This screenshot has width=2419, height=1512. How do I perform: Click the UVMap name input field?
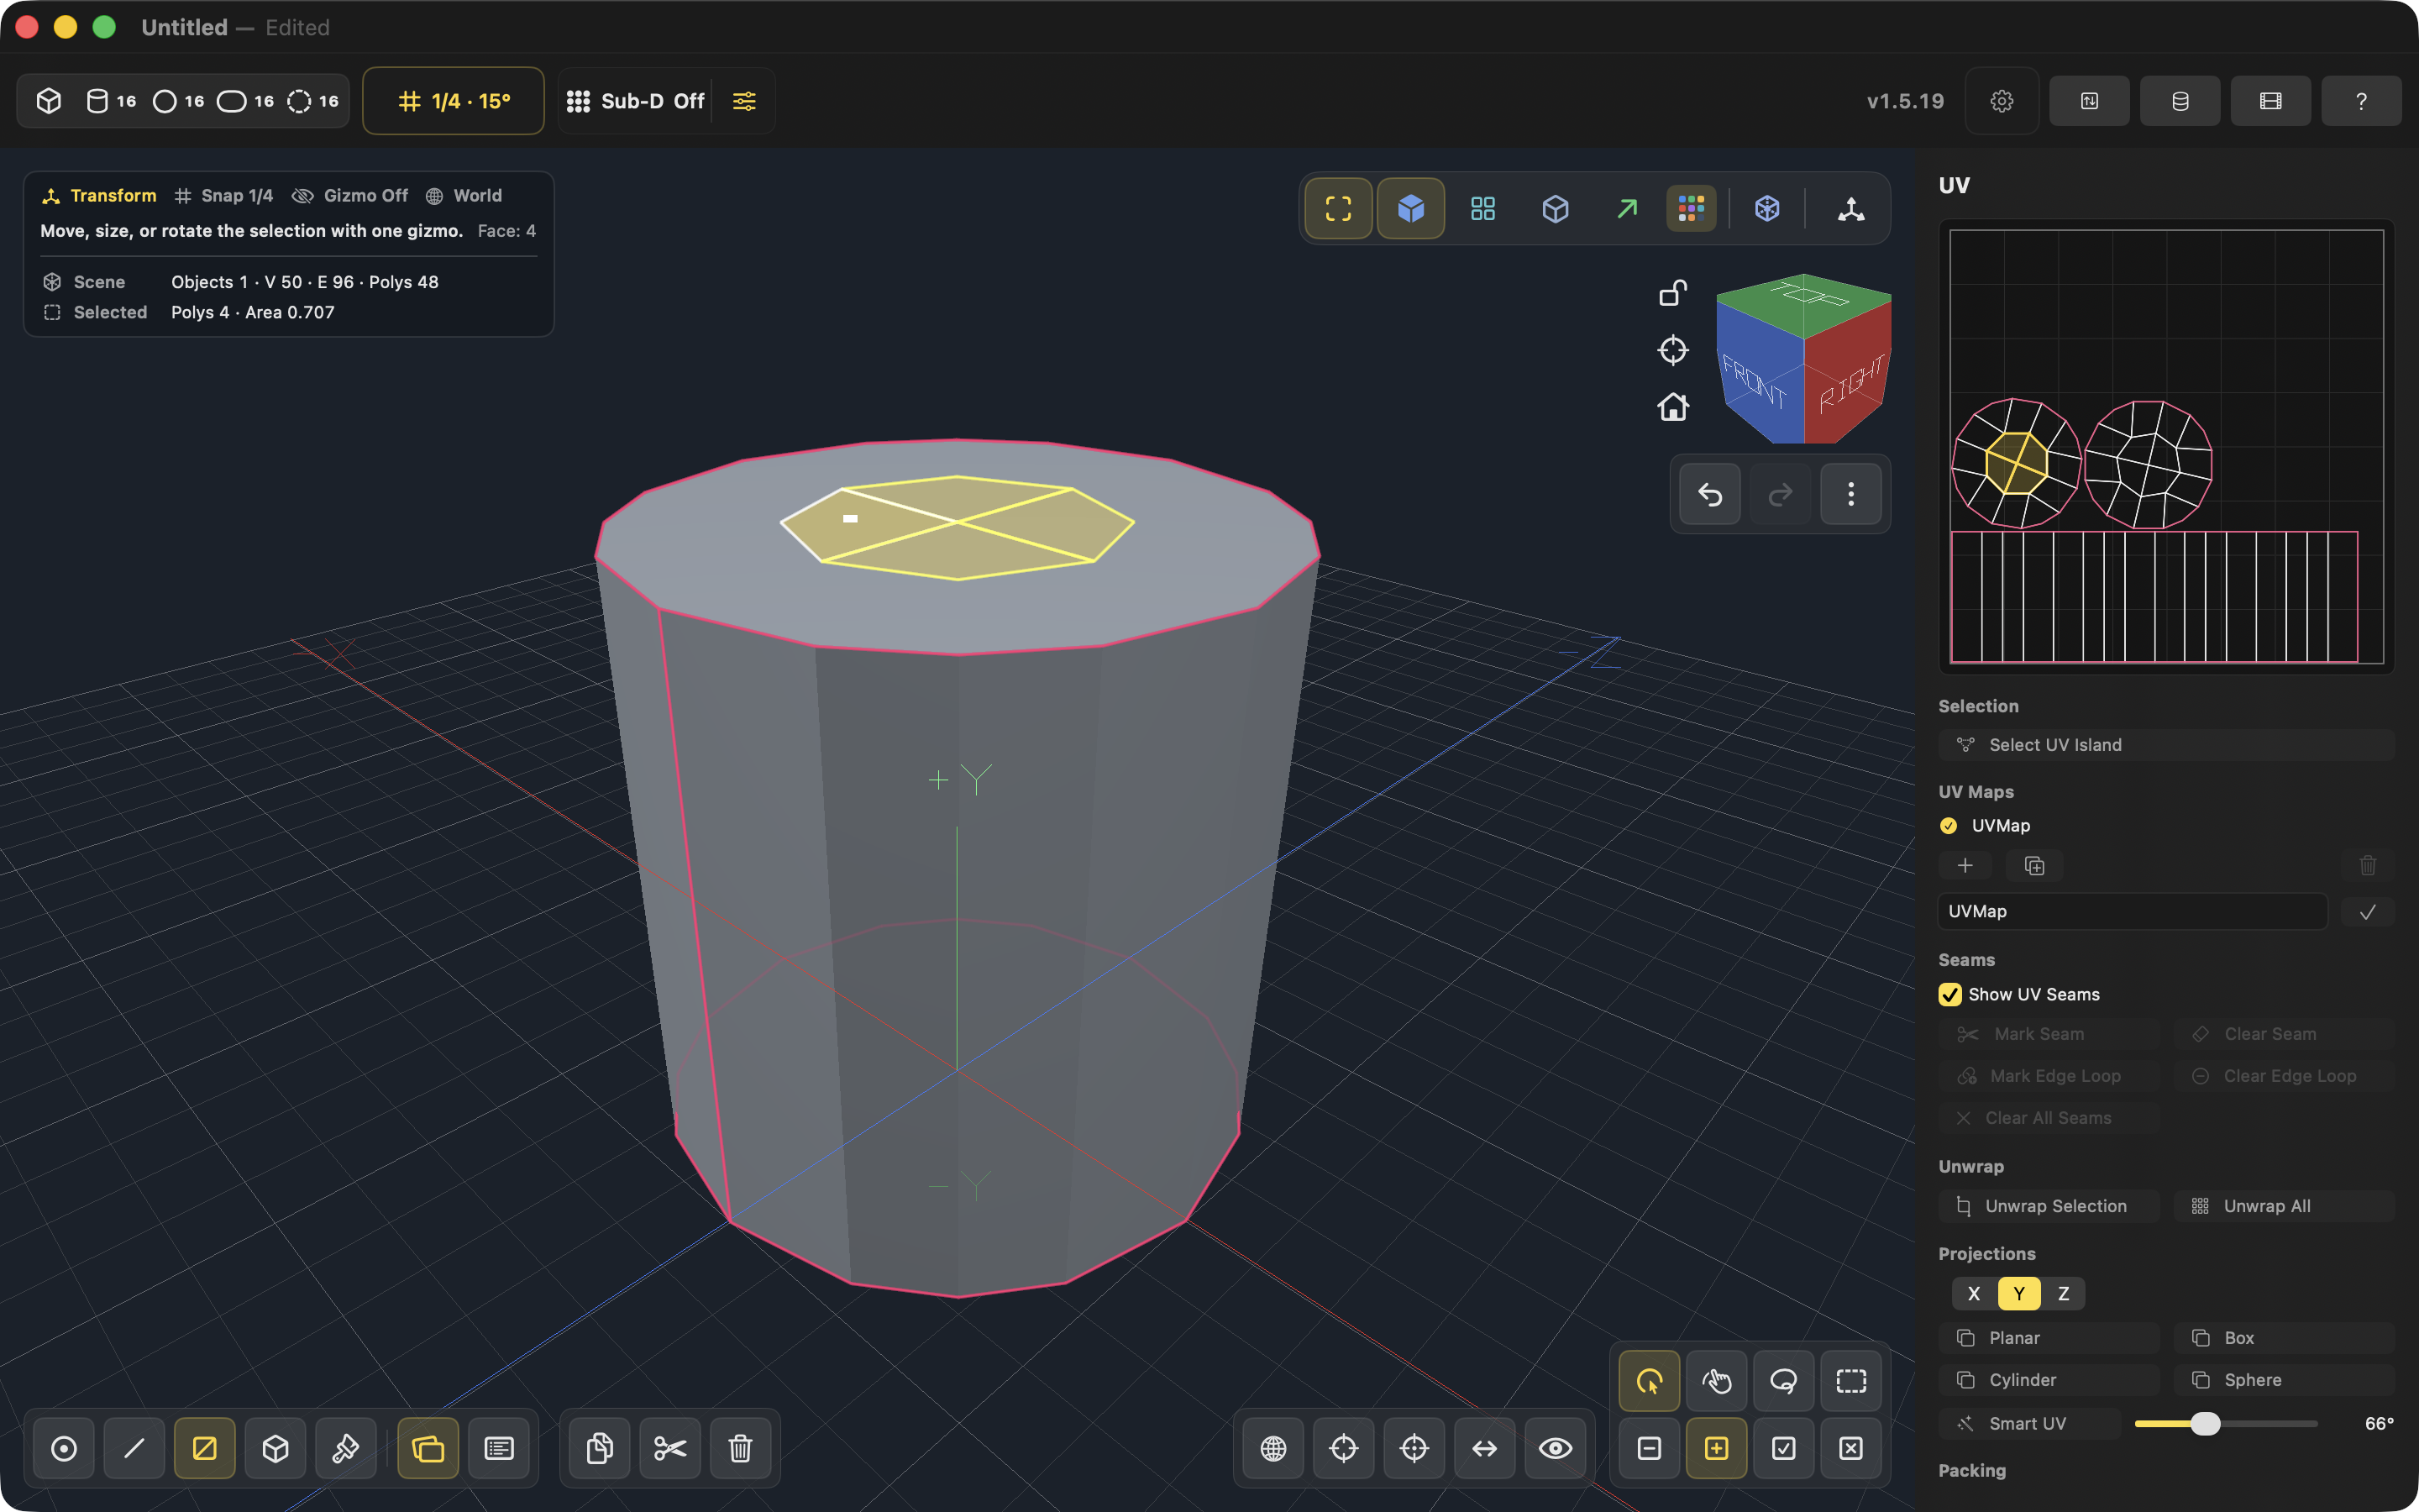point(2133,911)
